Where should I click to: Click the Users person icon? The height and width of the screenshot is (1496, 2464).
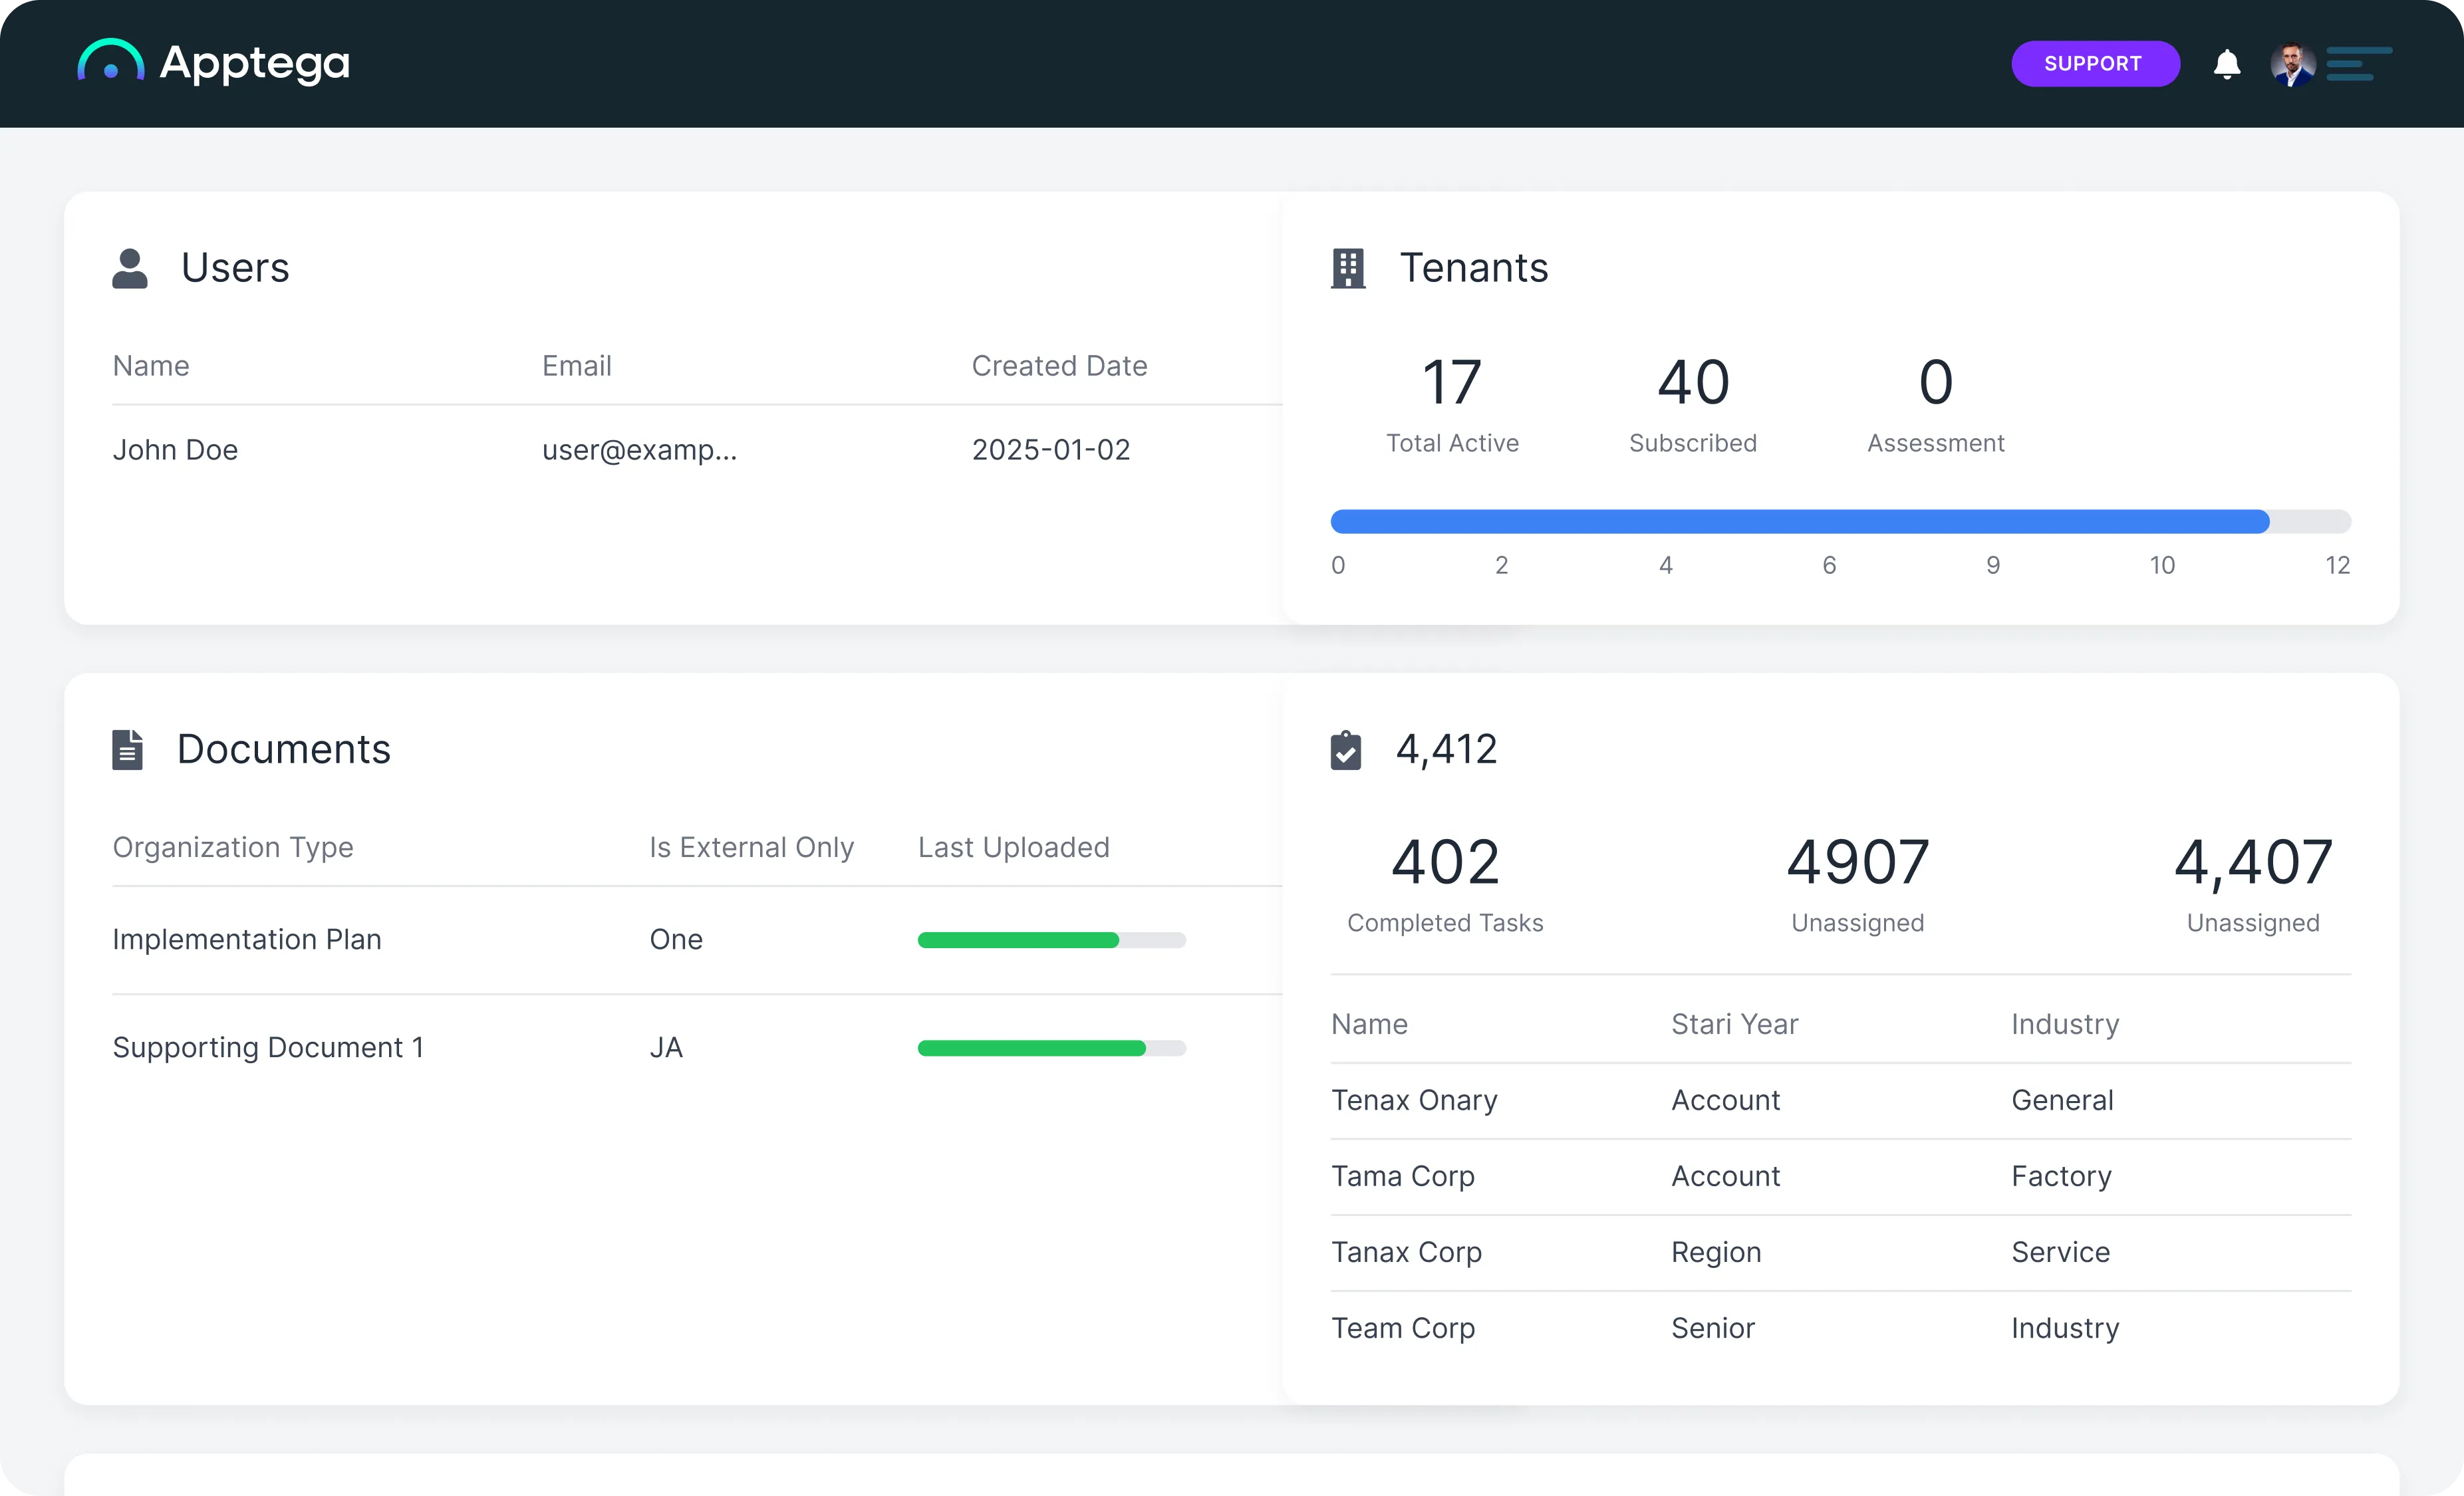(x=130, y=269)
